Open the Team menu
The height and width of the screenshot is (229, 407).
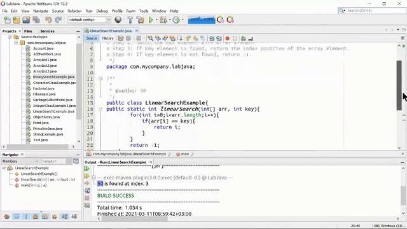pyautogui.click(x=130, y=11)
